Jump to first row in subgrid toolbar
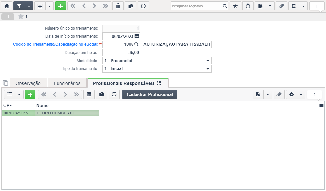This screenshot has height=191, width=326. click(x=44, y=95)
